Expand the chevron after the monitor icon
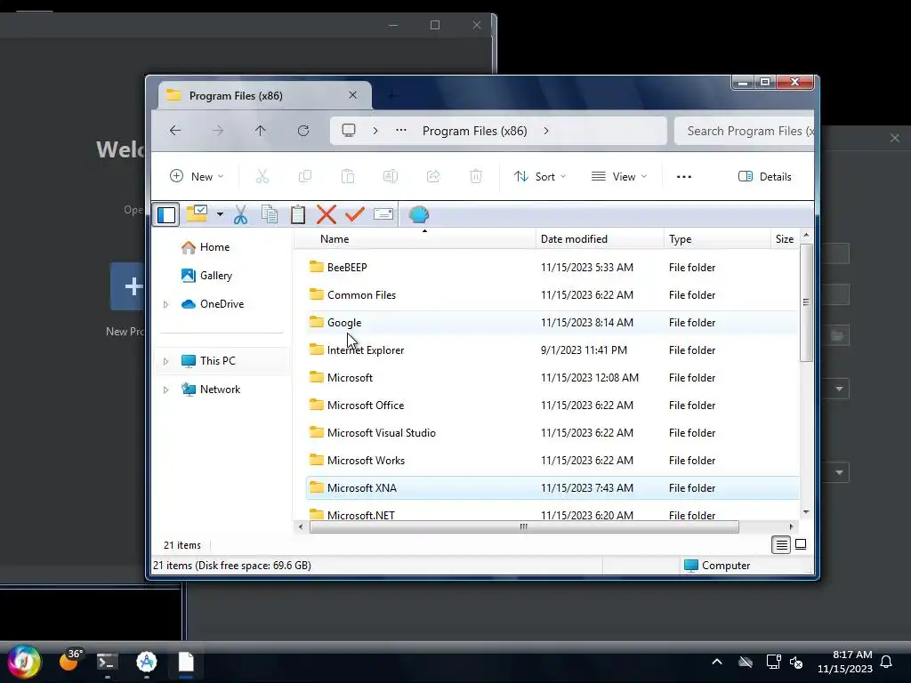 coord(375,131)
